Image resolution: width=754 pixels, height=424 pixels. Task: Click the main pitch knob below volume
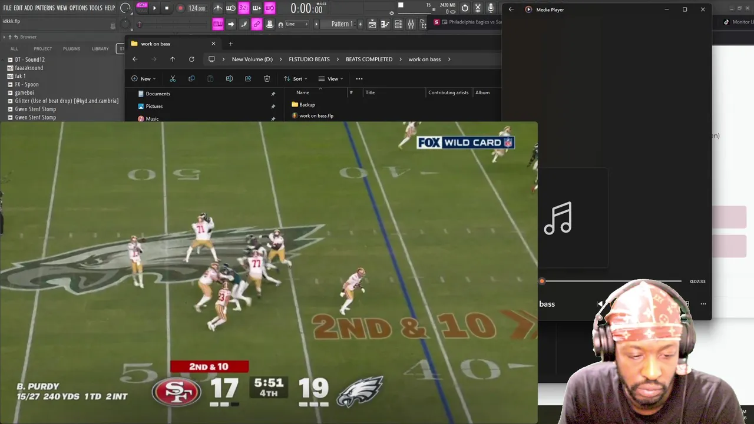coord(125,24)
